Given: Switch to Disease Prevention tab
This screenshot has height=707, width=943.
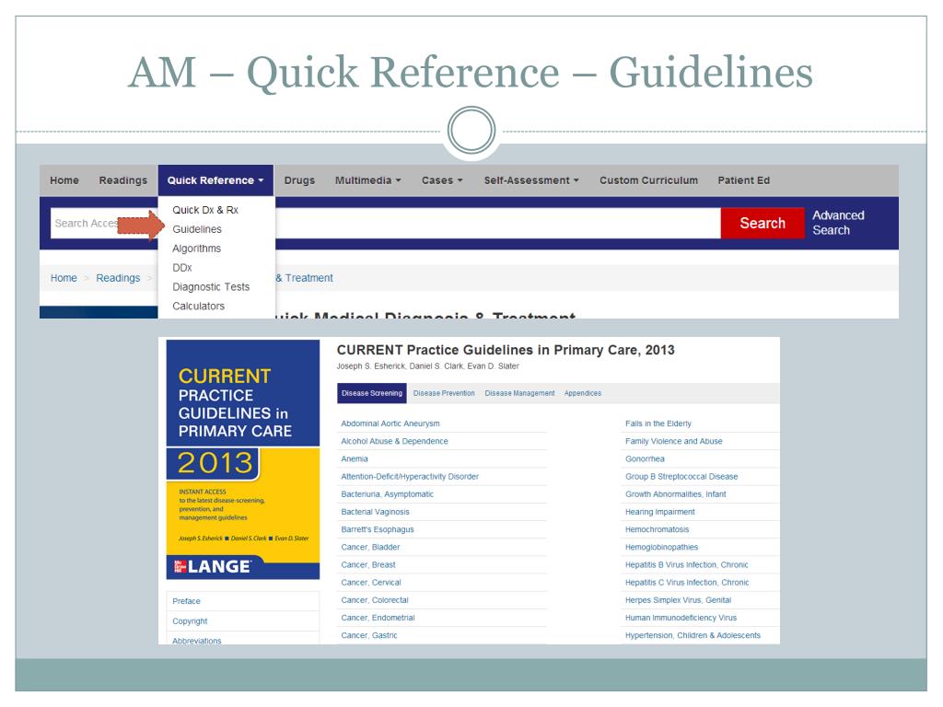Looking at the screenshot, I should point(444,393).
